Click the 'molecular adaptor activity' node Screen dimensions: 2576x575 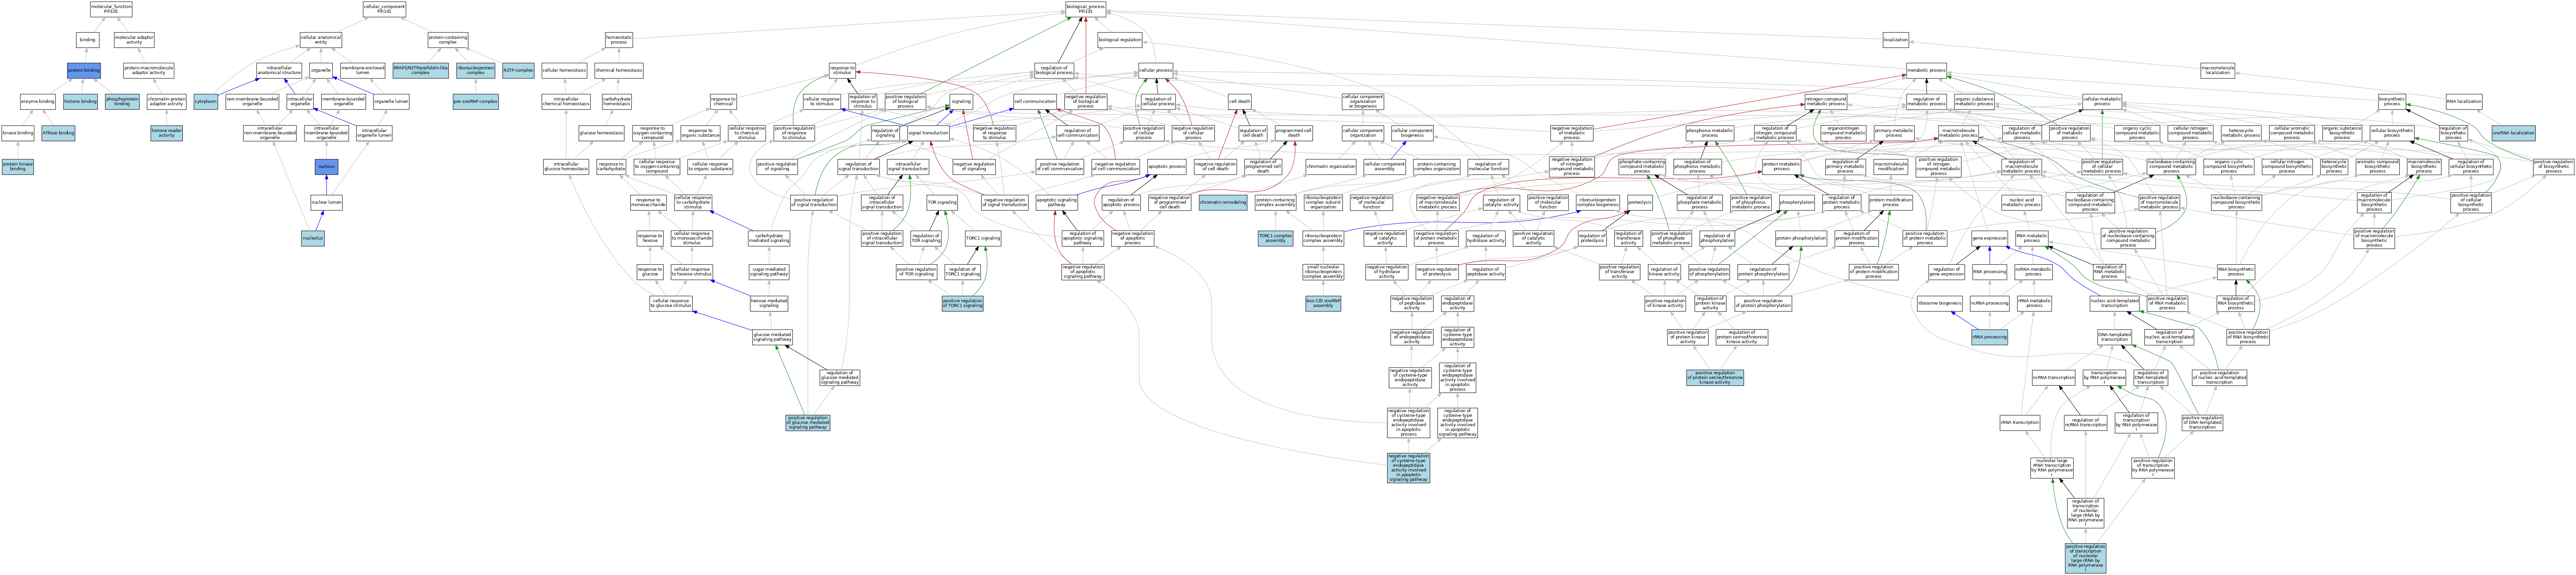(x=134, y=40)
